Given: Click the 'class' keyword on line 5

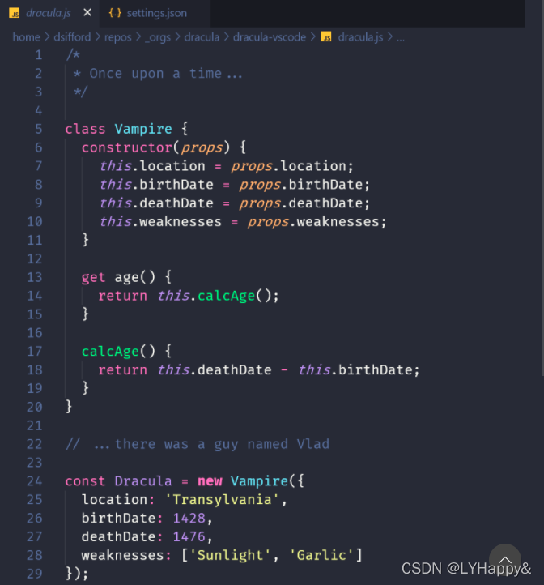Looking at the screenshot, I should point(85,129).
